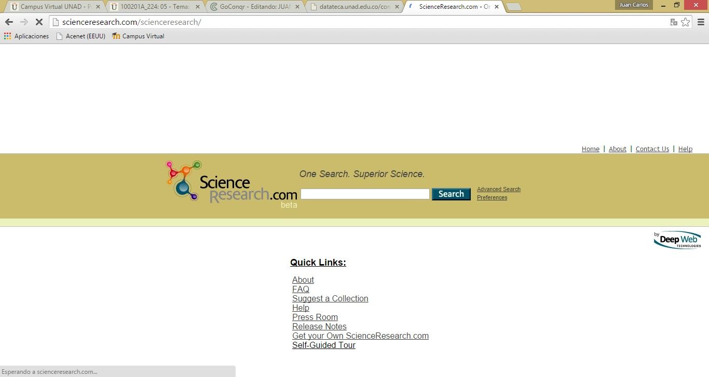
Task: Open the Aplicaciones apps shortcut
Action: click(x=26, y=36)
